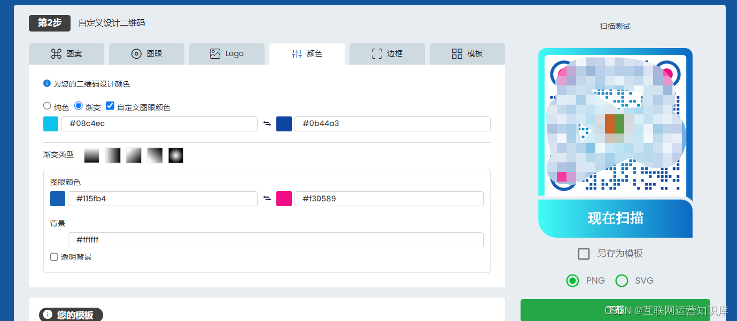
Task: Click the QR code preview image
Action: tap(615, 124)
